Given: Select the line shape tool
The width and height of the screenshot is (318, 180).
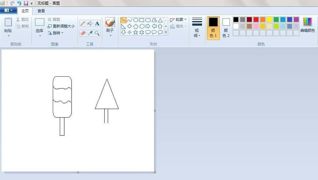Looking at the screenshot, I should click(x=123, y=20).
